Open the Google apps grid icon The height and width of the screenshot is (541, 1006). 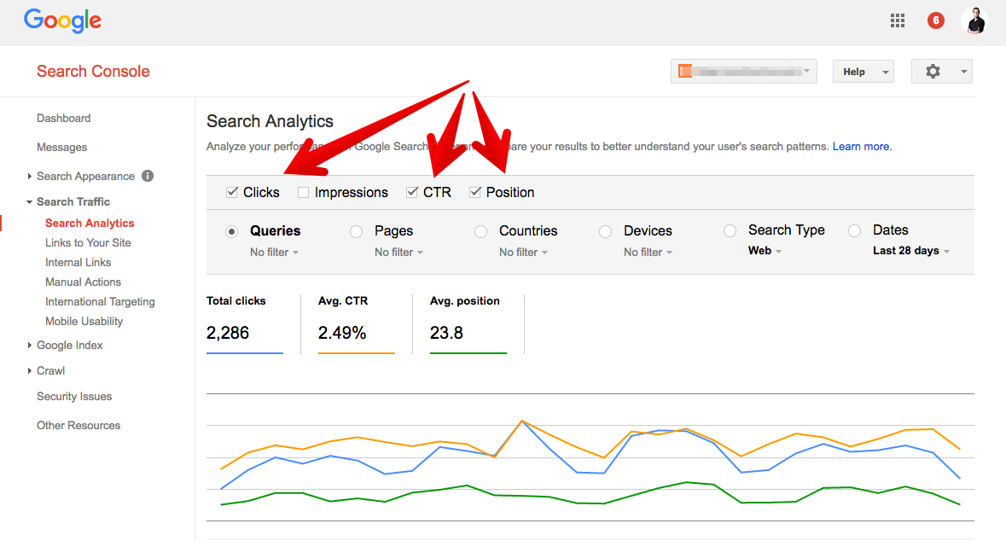pos(897,20)
